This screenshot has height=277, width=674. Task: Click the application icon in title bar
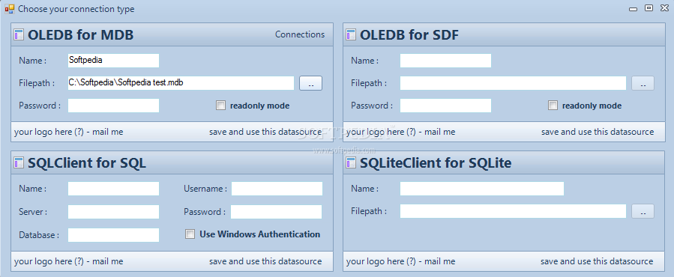coord(10,8)
